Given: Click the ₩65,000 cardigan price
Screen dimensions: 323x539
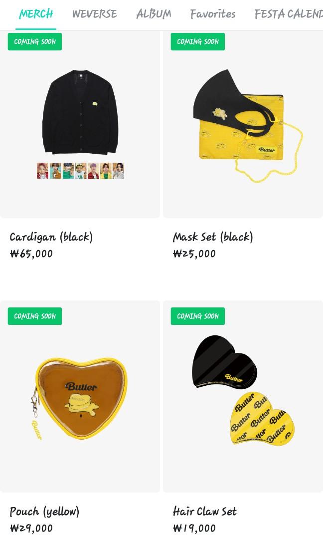Looking at the screenshot, I should tap(31, 254).
